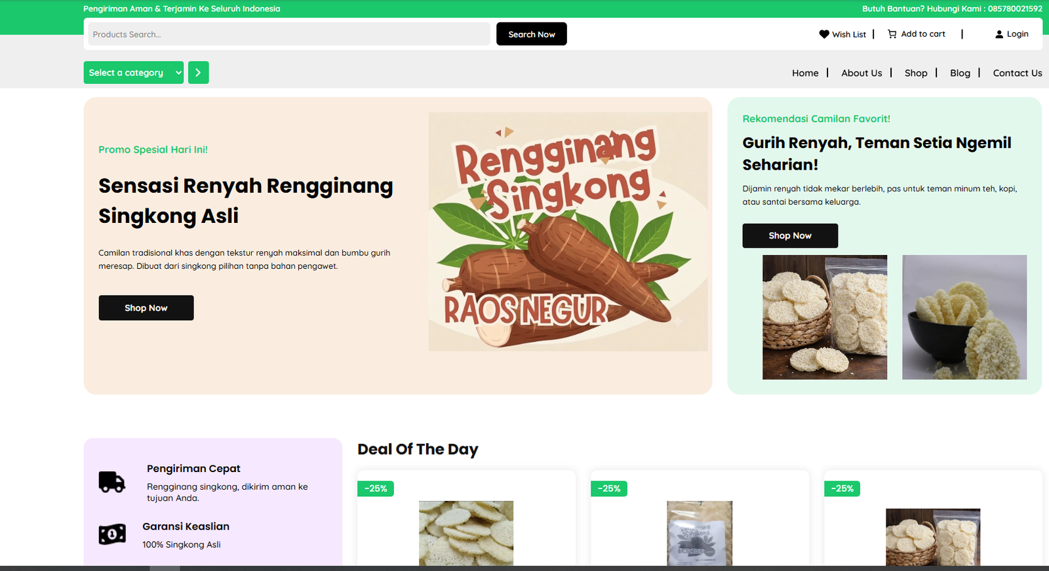The width and height of the screenshot is (1049, 571).
Task: Click the Rekomendasi Camilan Favorit! text
Action: (816, 119)
